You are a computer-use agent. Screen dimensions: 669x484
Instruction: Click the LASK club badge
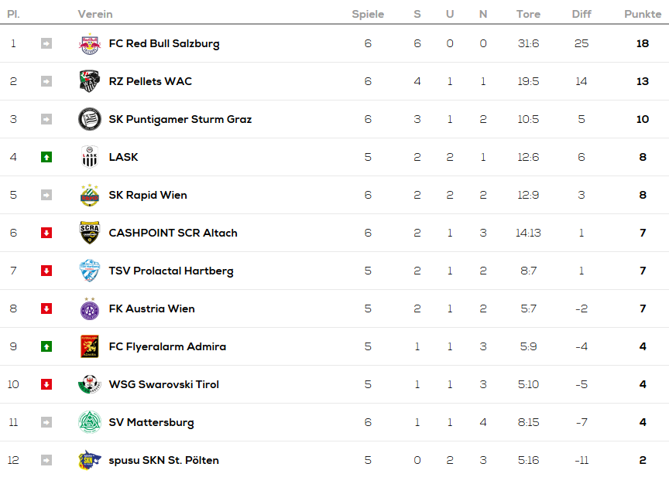90,157
